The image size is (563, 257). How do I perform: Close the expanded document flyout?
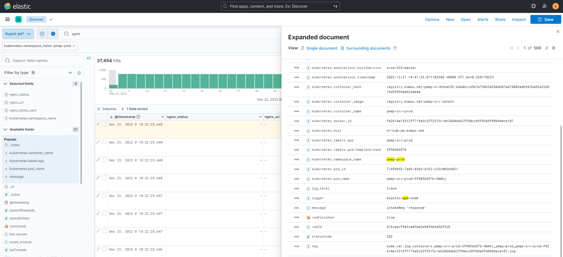[558, 31]
